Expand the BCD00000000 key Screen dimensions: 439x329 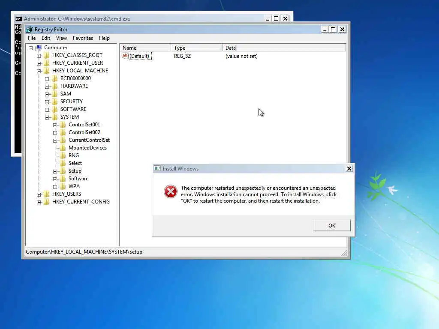[x=47, y=79]
